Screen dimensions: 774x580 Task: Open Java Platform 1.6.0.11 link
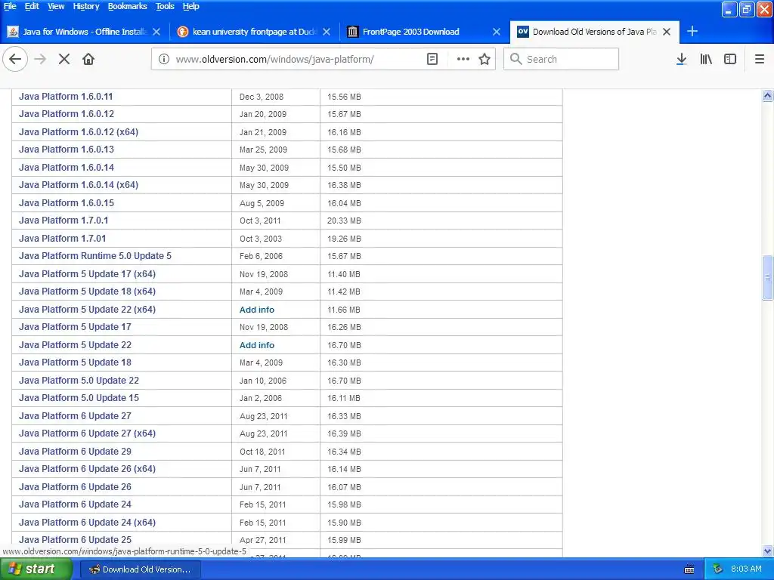click(66, 97)
